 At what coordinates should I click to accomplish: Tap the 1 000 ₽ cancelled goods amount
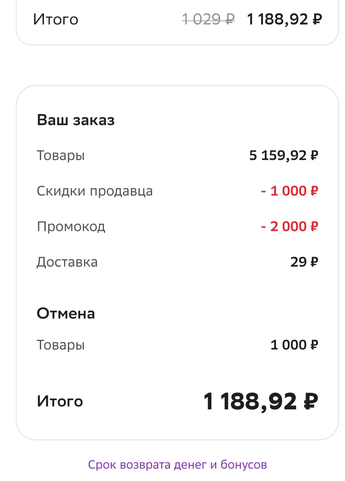[294, 345]
